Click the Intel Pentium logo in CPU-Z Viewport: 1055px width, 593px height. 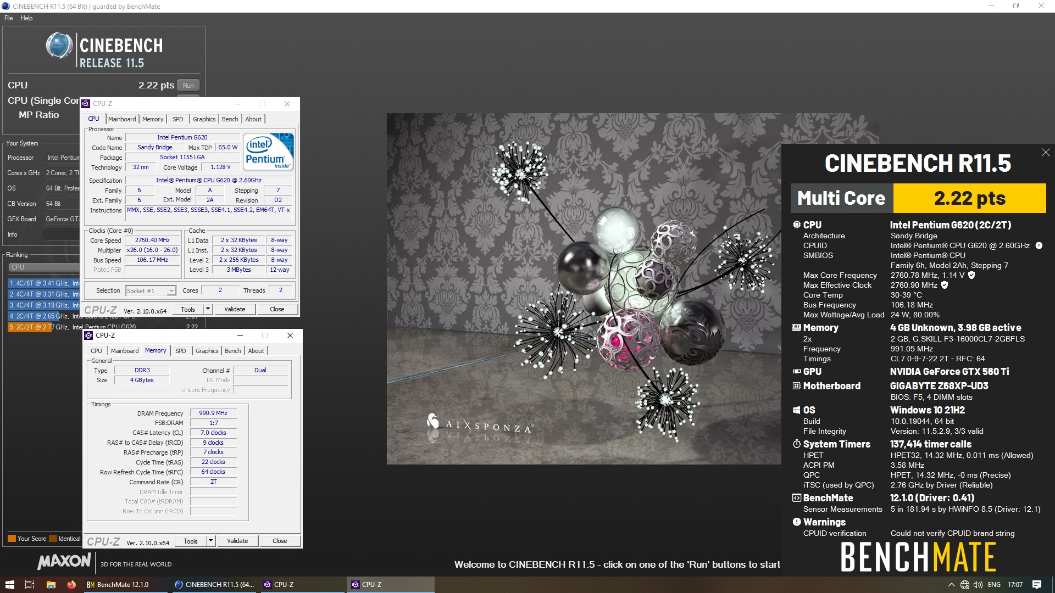268,152
